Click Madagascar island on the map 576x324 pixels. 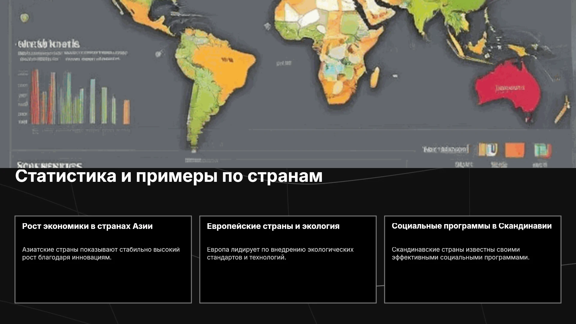coord(374,77)
